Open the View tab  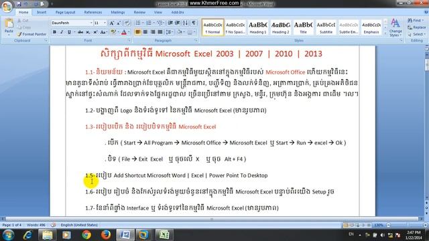tap(158, 12)
